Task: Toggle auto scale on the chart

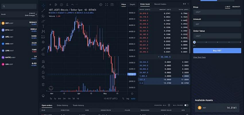Action: [133, 99]
